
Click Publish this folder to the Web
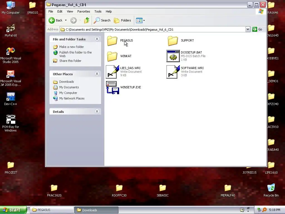75,54
